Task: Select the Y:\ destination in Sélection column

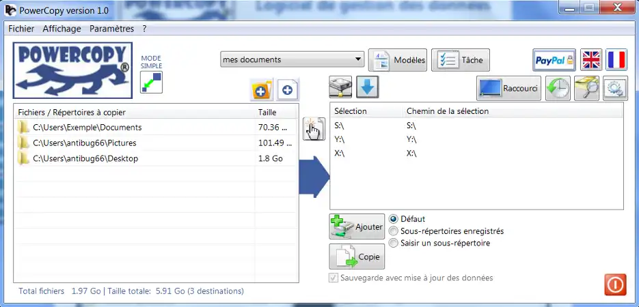Action: [340, 139]
